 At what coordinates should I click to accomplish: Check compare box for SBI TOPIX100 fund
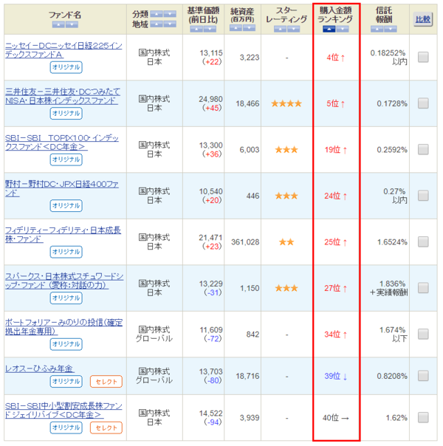pos(423,150)
